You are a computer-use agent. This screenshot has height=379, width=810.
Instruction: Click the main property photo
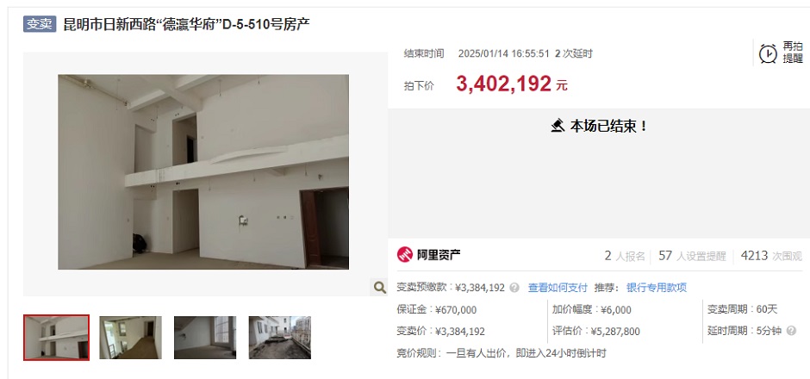click(203, 172)
